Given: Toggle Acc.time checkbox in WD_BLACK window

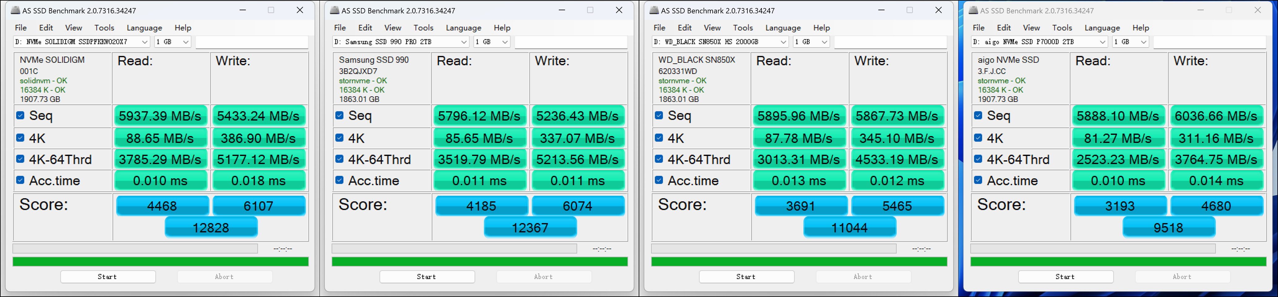Looking at the screenshot, I should click(x=659, y=180).
